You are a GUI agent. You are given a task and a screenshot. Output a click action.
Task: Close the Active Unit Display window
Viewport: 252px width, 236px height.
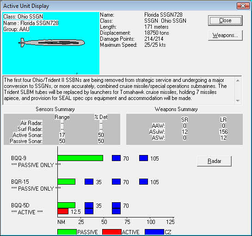click(243, 6)
